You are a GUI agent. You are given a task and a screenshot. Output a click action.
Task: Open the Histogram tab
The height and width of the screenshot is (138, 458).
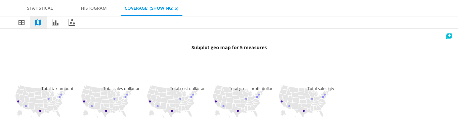pyautogui.click(x=94, y=8)
